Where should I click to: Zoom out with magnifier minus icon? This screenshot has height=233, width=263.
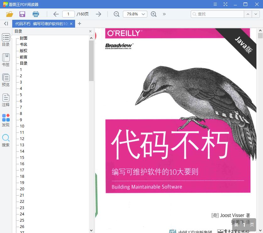click(x=116, y=14)
